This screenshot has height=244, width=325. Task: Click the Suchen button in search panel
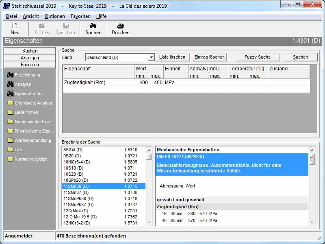tap(300, 57)
